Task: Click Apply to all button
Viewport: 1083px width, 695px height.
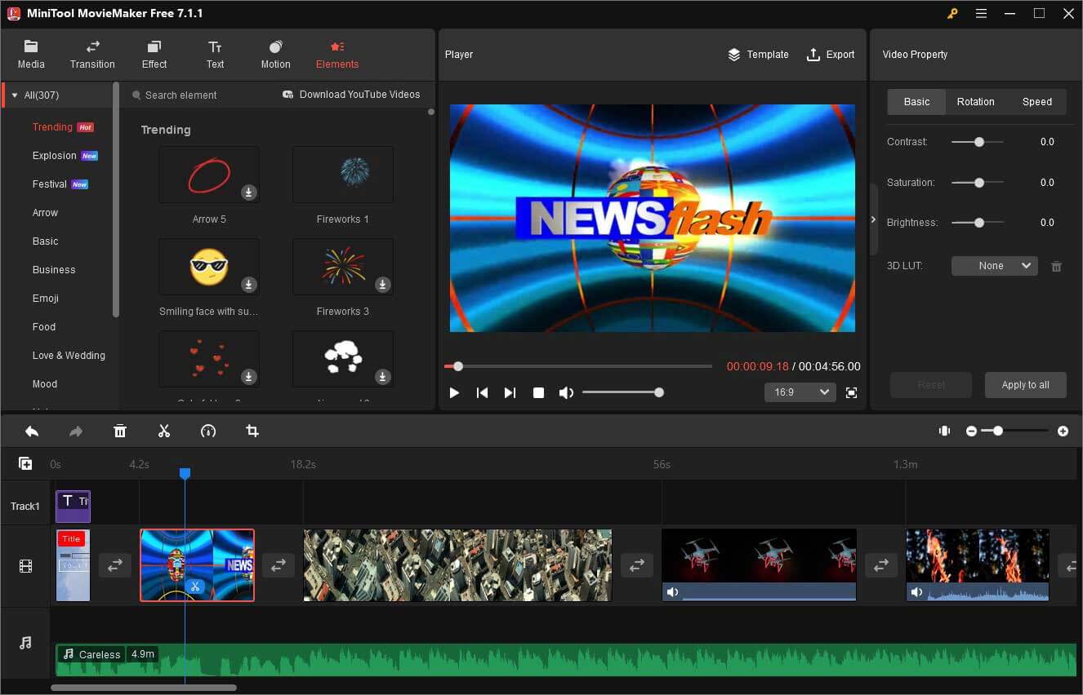Action: coord(1025,385)
